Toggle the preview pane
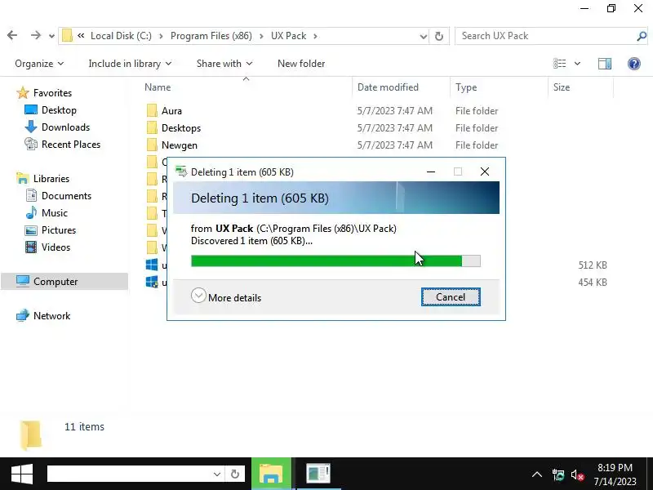This screenshot has width=653, height=490. pyautogui.click(x=605, y=64)
